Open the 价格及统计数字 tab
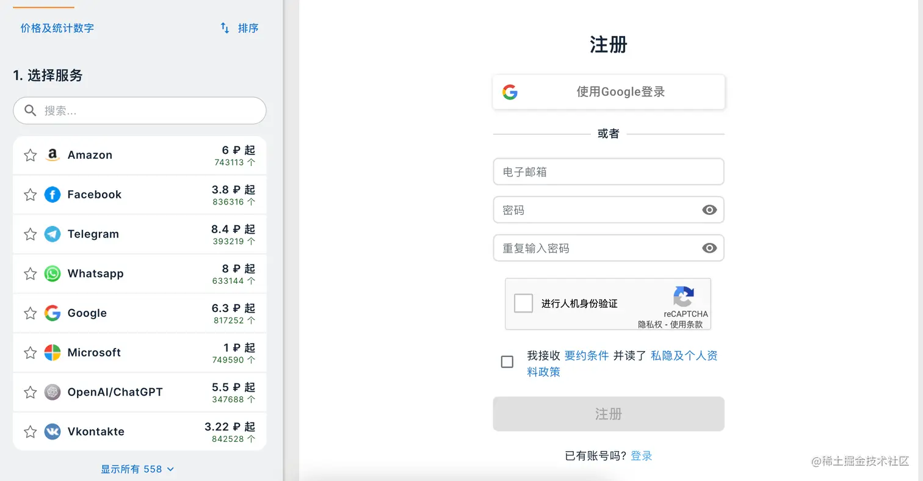This screenshot has height=481, width=923. [x=57, y=28]
